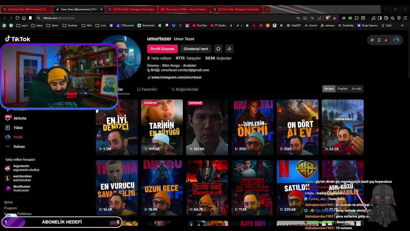Click the browser home icon
The image size is (410, 231).
pos(24,18)
